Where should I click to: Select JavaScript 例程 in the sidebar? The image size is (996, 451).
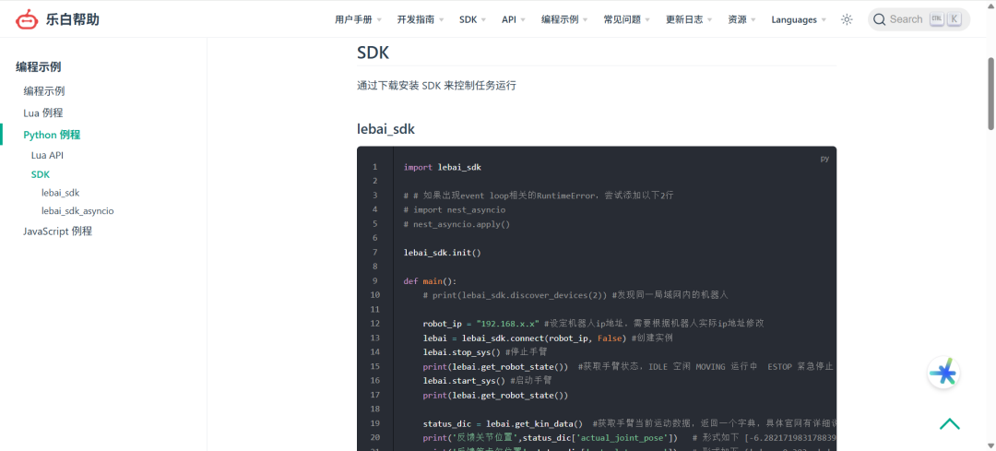(57, 231)
